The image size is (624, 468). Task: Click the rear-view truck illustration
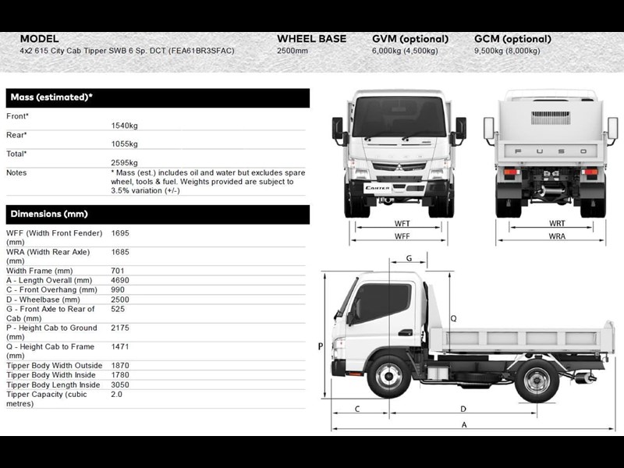(x=551, y=154)
